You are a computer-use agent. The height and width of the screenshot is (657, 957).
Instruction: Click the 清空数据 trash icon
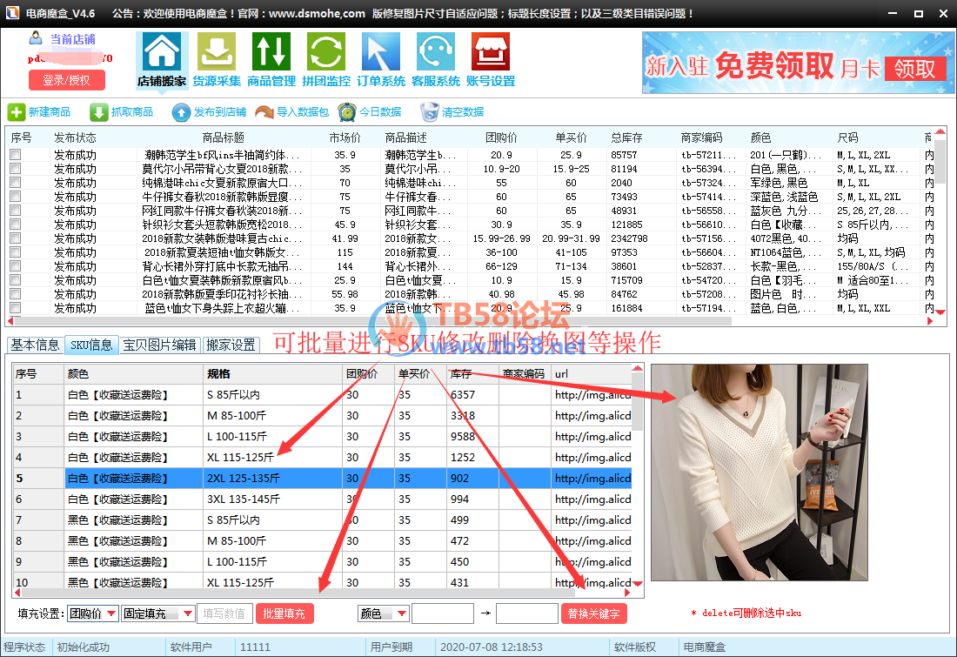(x=430, y=112)
